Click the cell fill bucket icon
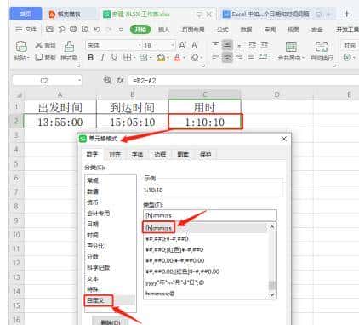This screenshot has width=359, height=325. tap(161, 58)
